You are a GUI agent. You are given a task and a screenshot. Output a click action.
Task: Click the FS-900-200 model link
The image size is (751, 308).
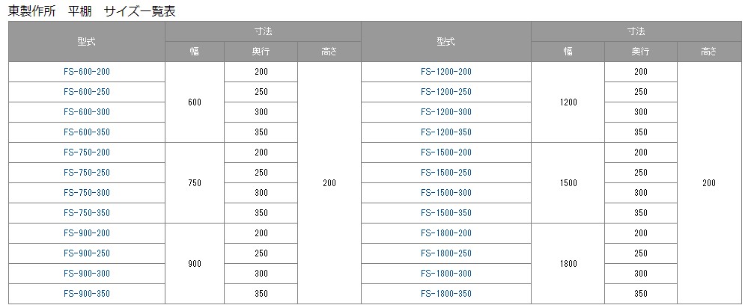click(87, 233)
